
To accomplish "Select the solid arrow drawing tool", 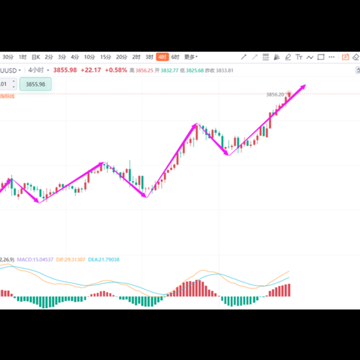I will pyautogui.click(x=244, y=57).
